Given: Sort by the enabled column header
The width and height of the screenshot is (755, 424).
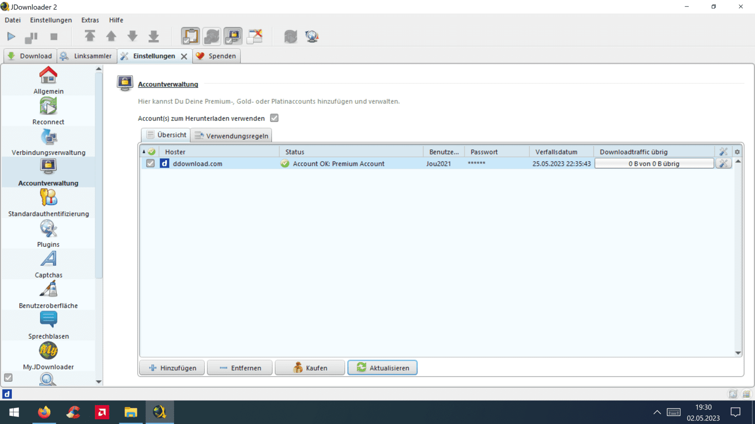Looking at the screenshot, I should click(150, 152).
